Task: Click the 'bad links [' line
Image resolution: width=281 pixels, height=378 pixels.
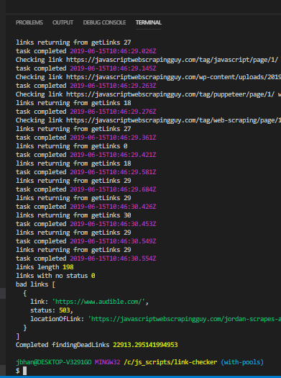Action: (x=36, y=284)
